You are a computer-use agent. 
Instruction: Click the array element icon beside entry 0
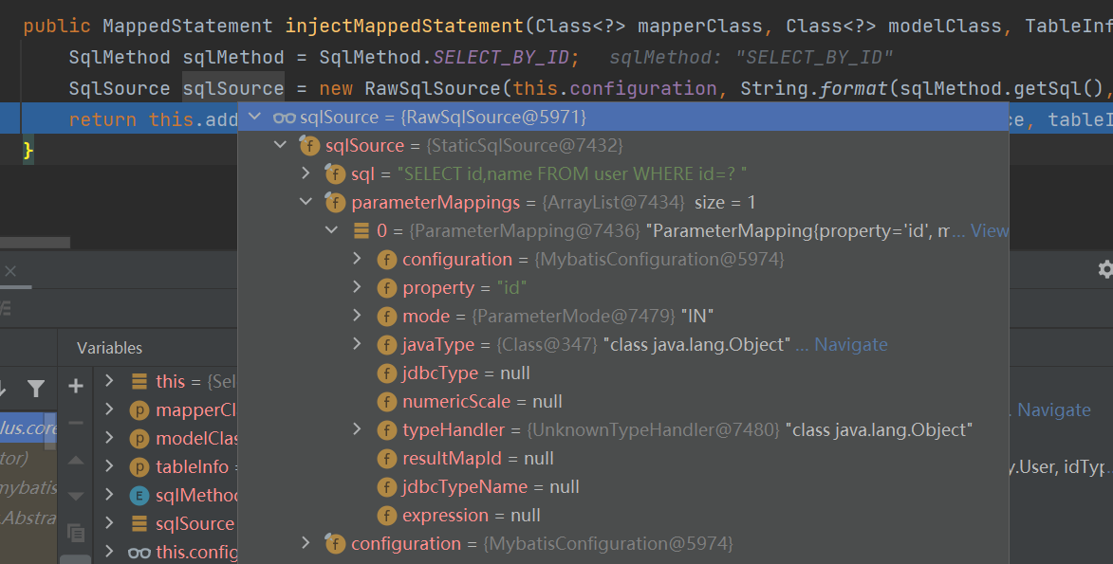pos(362,229)
